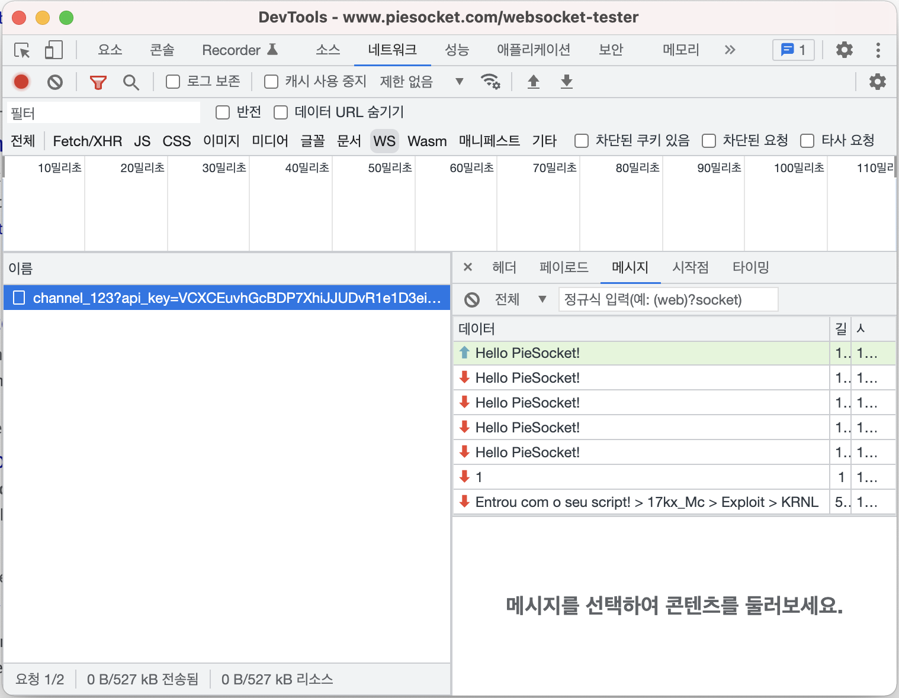The image size is (899, 698).
Task: Import HAR file with upload arrow
Action: point(534,82)
